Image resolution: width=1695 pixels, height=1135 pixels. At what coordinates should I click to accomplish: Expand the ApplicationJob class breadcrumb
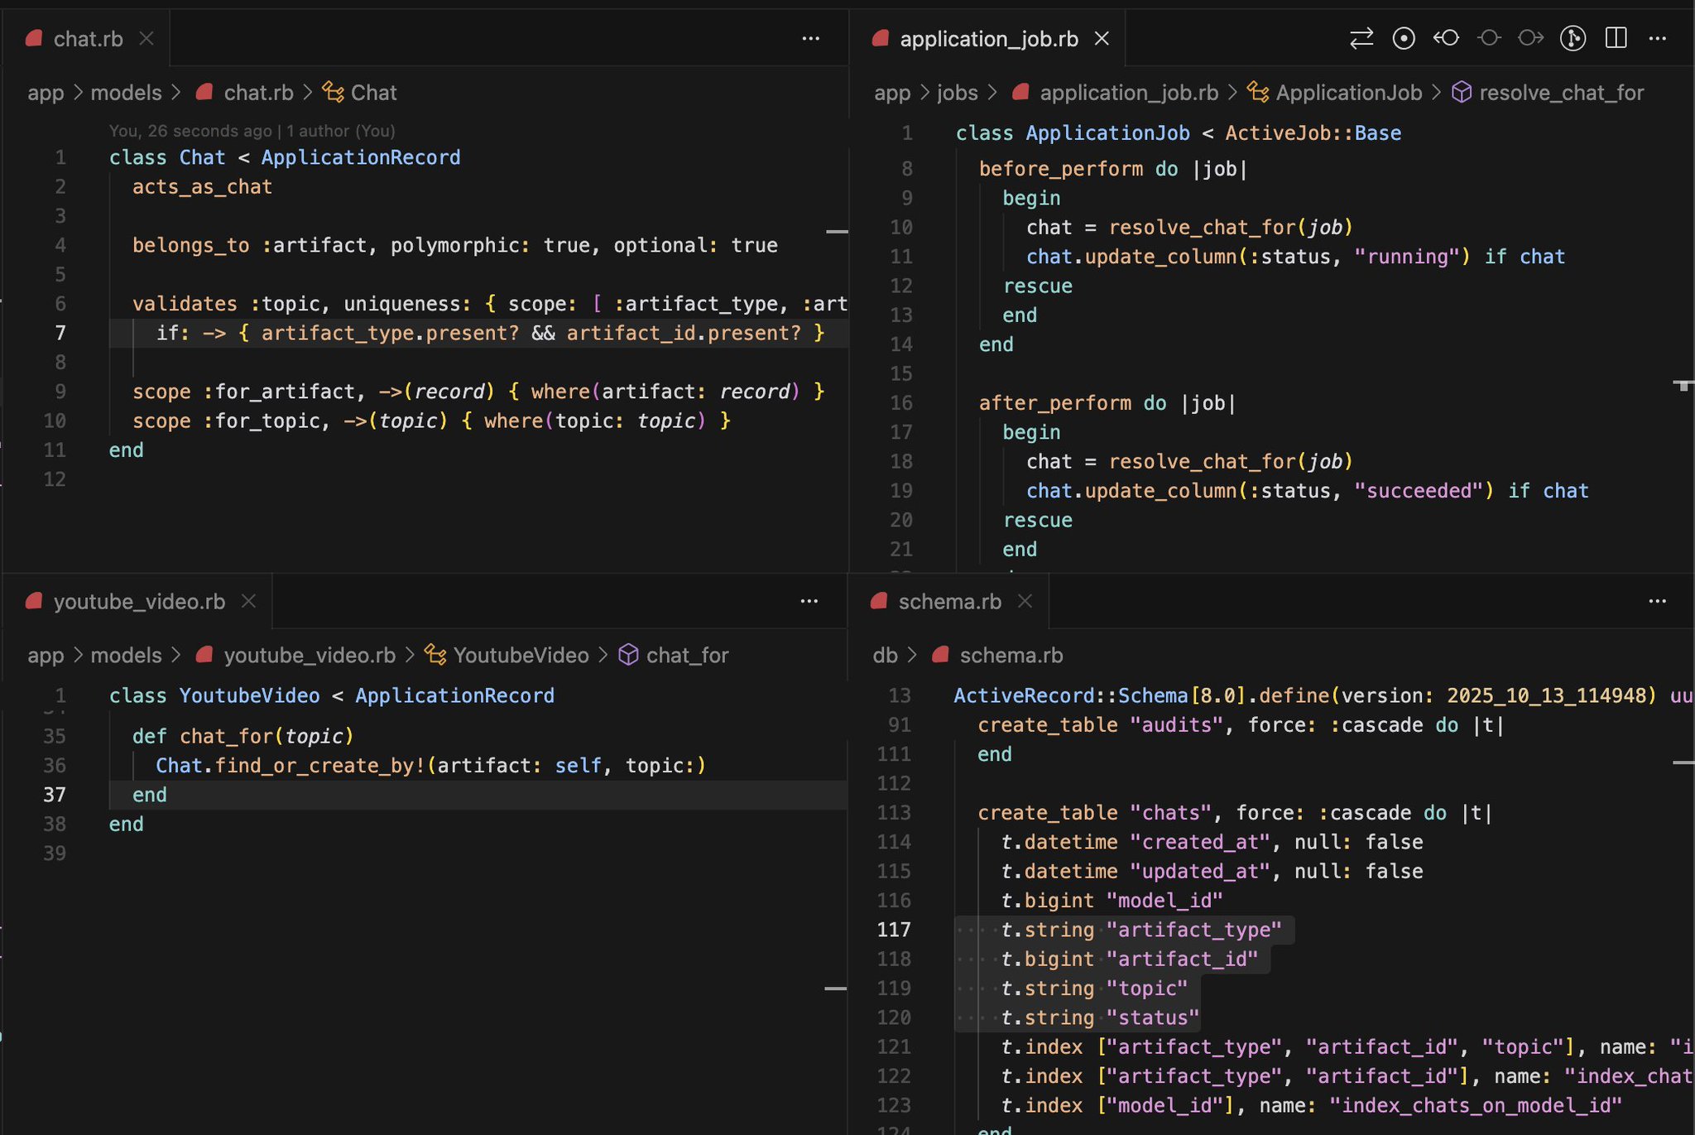1348,93
